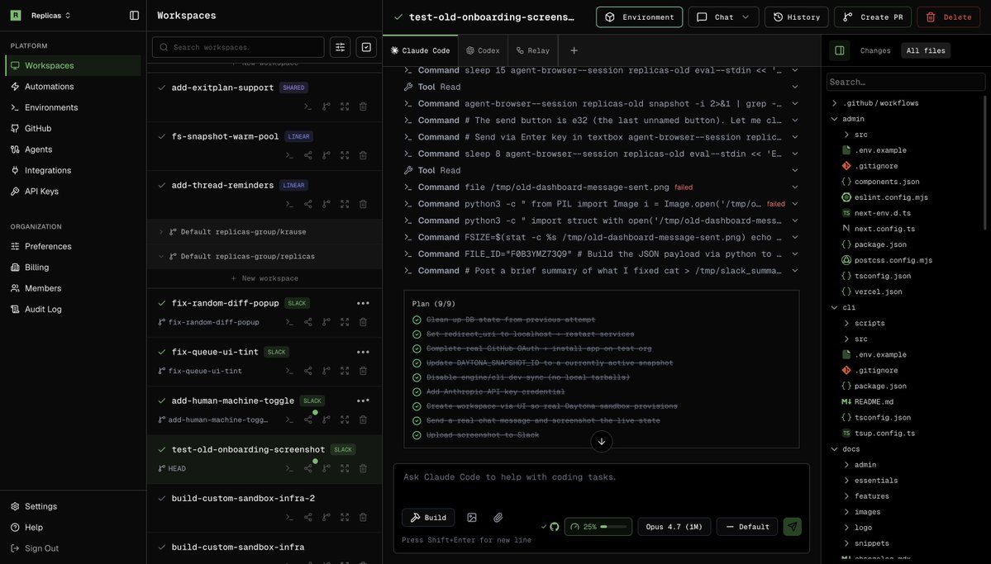Click the 25% context usage meter
Screen dimensions: 991x564
(x=598, y=527)
